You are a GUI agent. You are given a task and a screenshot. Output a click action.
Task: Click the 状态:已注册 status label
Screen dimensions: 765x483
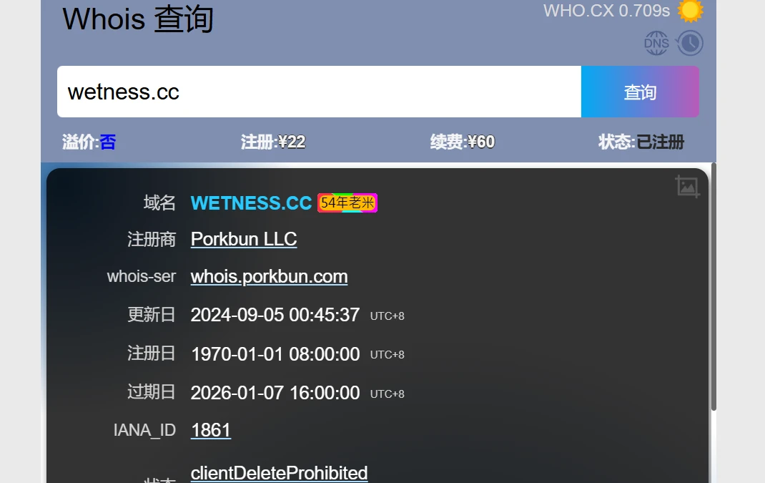coord(641,142)
